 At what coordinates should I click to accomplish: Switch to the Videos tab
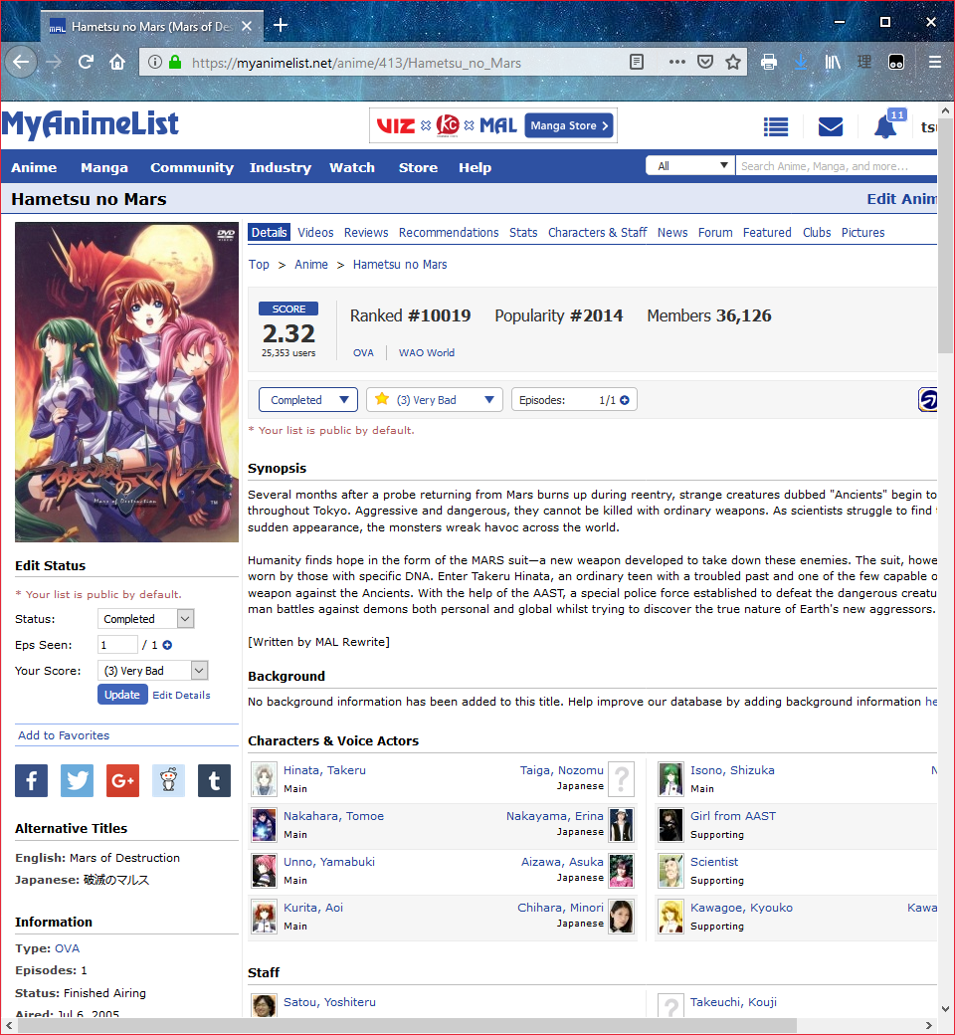(315, 232)
